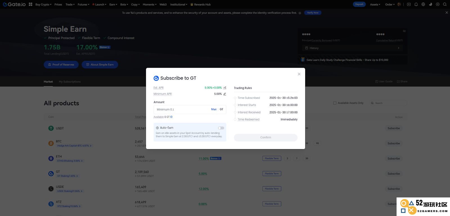This screenshot has height=216, width=450.
Task: Expand the Order dropdown
Action: point(390,4)
